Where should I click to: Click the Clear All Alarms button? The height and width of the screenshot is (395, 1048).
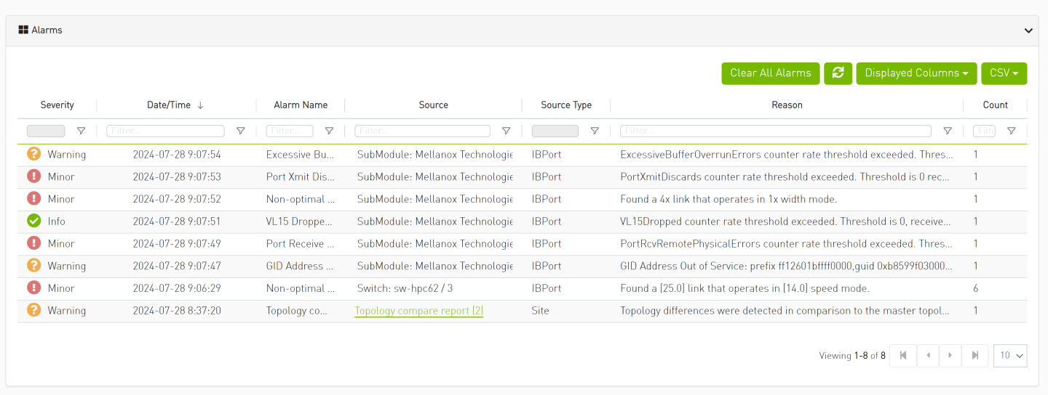pyautogui.click(x=770, y=73)
